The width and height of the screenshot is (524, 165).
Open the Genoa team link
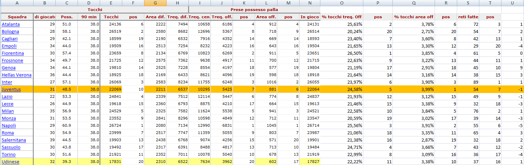pyautogui.click(x=9, y=68)
